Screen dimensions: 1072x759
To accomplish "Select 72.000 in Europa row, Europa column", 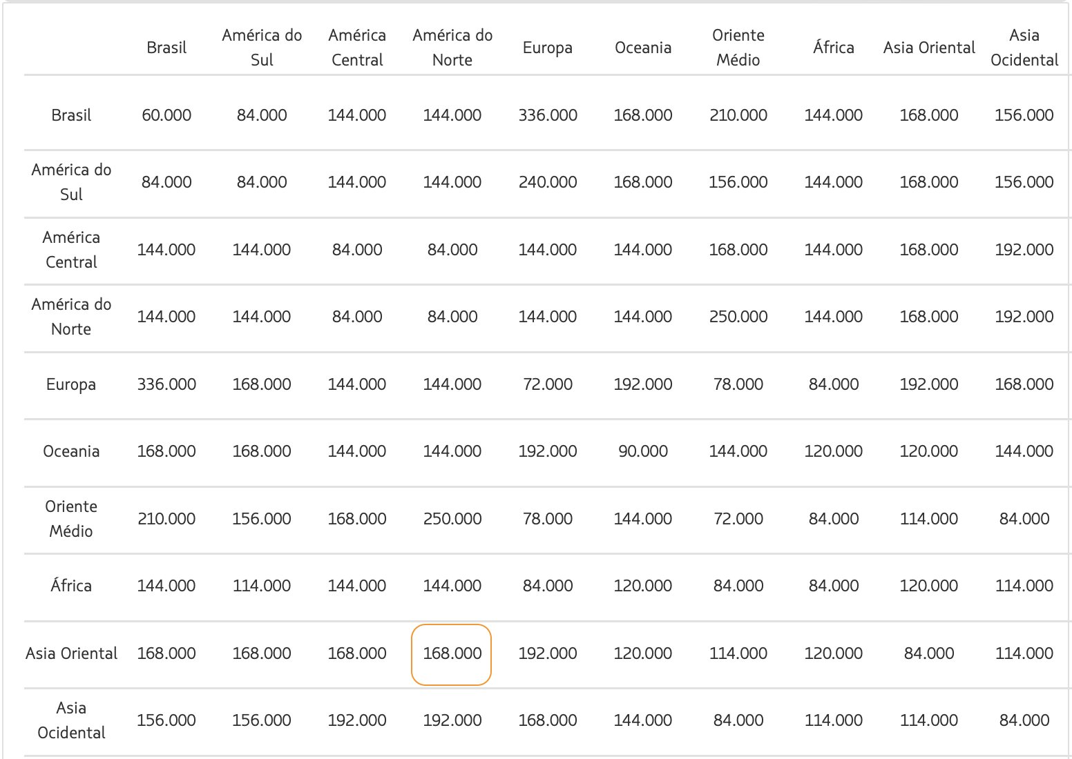I will [x=547, y=384].
